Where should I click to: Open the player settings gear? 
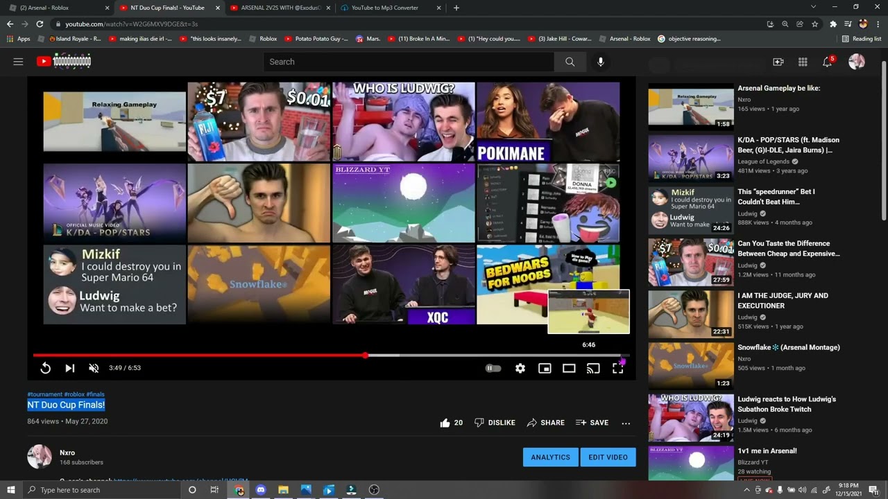click(x=520, y=368)
